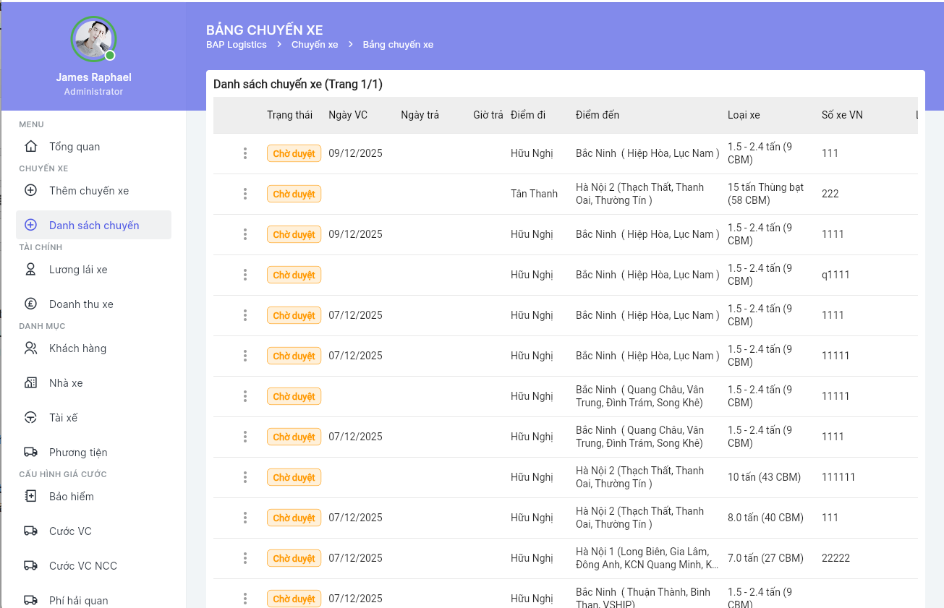Viewport: 944px width, 608px height.
Task: Click the home icon beside Tổng quan
Action: [30, 147]
